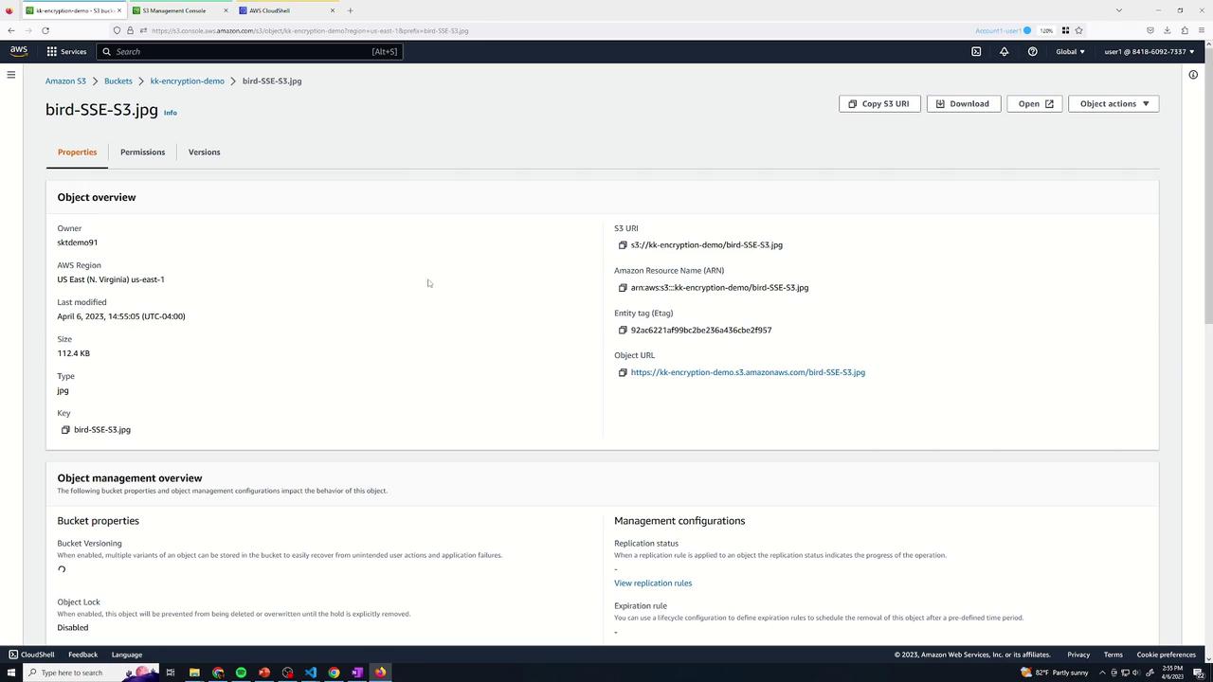Go to Buckets breadcrumb

point(118,81)
